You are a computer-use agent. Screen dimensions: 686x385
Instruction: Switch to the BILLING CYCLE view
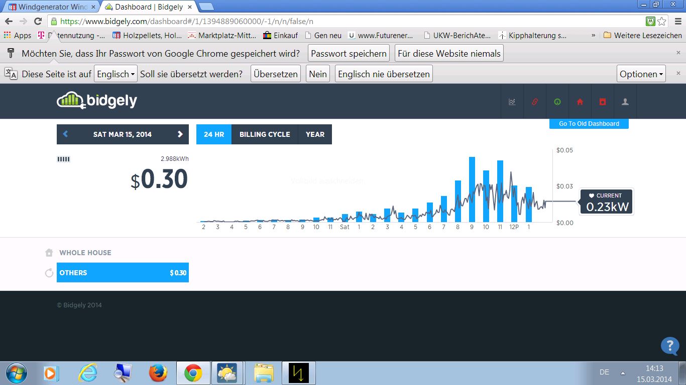click(265, 134)
